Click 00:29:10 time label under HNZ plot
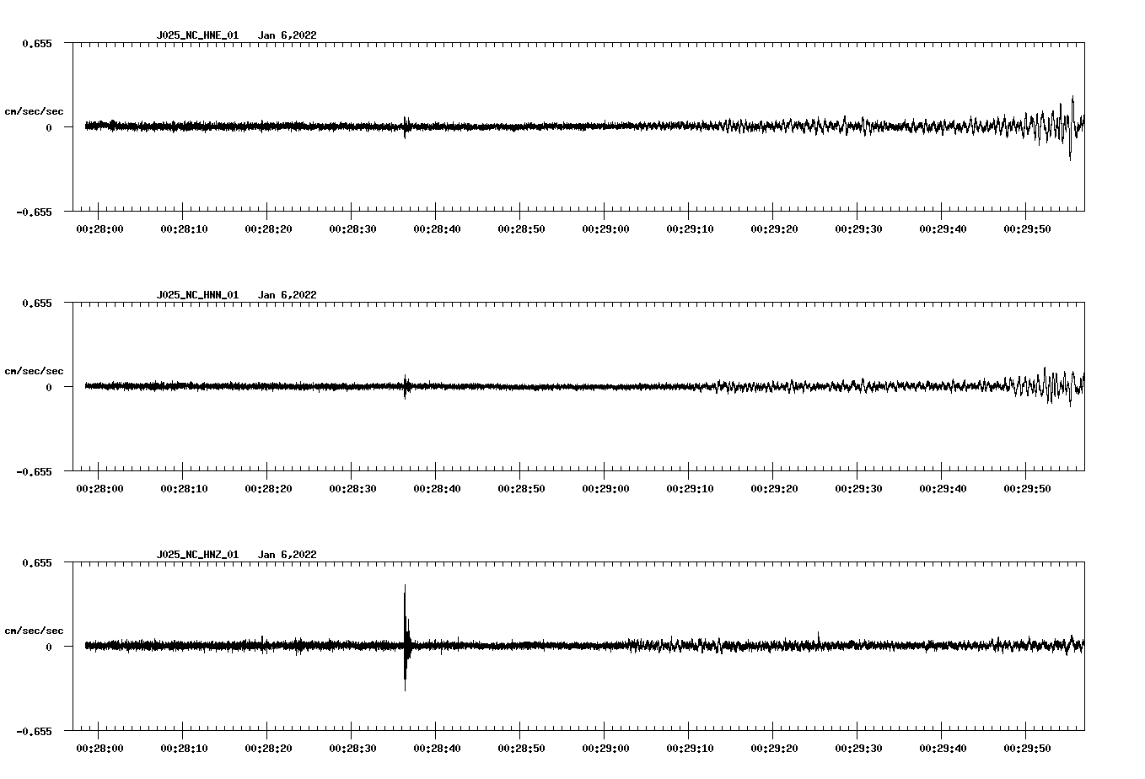1145x779 pixels. click(690, 748)
